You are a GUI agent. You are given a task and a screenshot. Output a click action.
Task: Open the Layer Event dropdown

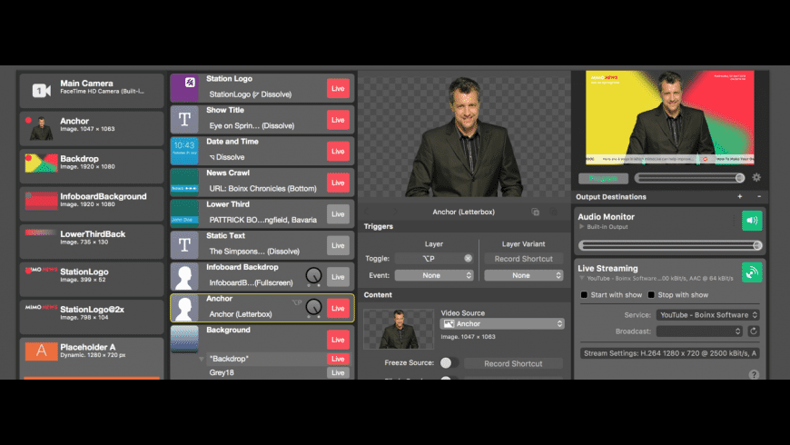click(x=433, y=275)
